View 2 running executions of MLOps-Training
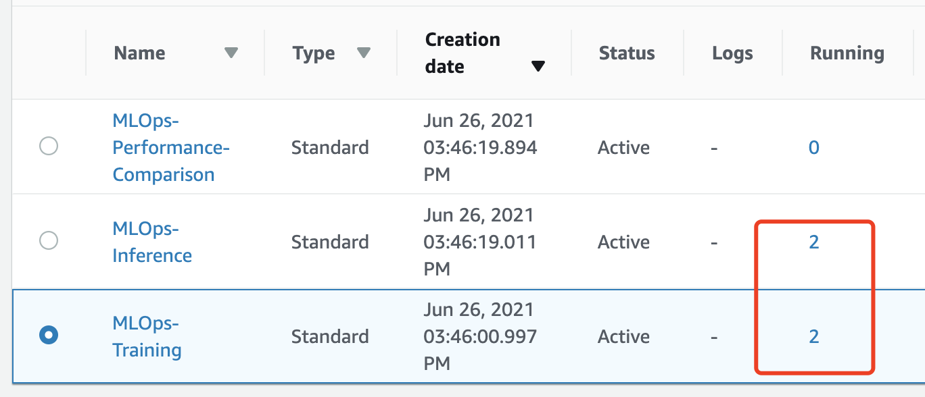925x397 pixels. (814, 336)
